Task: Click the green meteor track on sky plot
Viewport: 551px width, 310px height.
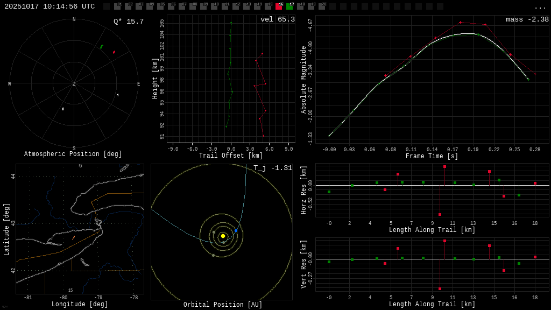Action: [x=101, y=47]
